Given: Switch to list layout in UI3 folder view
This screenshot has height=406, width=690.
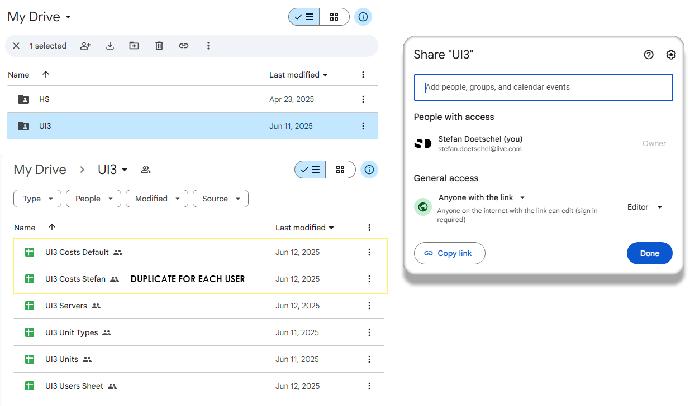Looking at the screenshot, I should pos(311,170).
